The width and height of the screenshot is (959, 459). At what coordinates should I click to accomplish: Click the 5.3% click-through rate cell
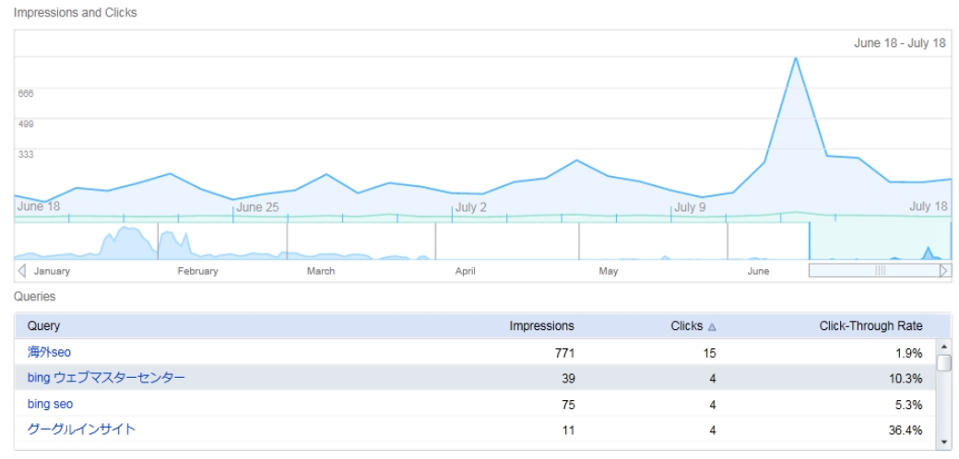pos(909,404)
